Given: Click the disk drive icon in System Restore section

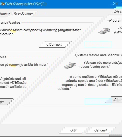Looking at the screenshot, I should (70, 65).
